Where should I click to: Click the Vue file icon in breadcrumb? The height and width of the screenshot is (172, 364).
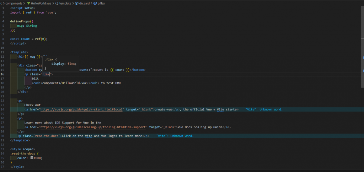(28, 4)
